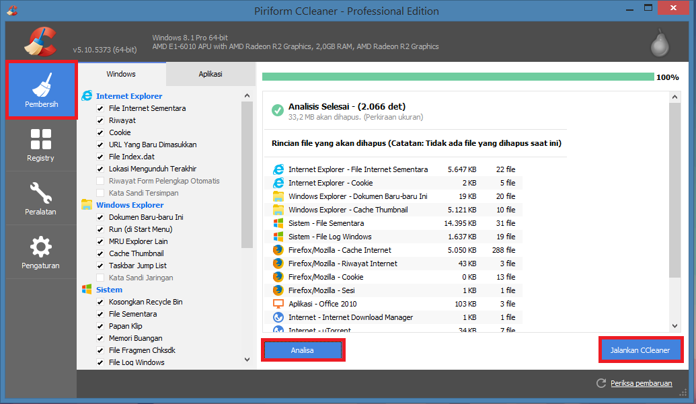Image resolution: width=696 pixels, height=404 pixels.
Task: Click down arrow of cleaner list scrollbar
Action: pyautogui.click(x=247, y=360)
